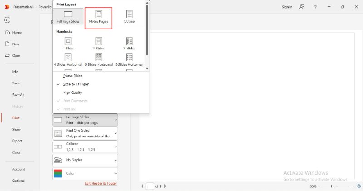Screen dimensions: 363x191
Task: Adjust the preview zoom slider
Action: [x=332, y=186]
